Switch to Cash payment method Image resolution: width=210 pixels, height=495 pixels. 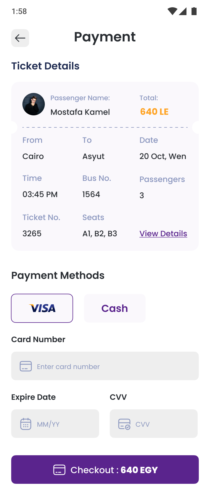coord(115,308)
